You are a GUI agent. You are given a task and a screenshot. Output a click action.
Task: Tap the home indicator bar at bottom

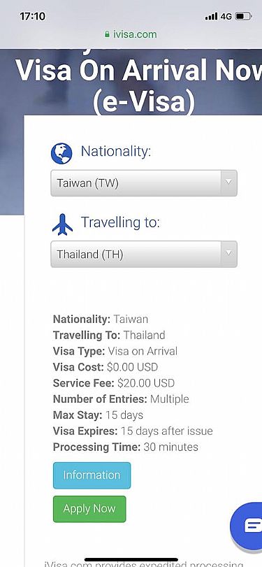(x=131, y=559)
